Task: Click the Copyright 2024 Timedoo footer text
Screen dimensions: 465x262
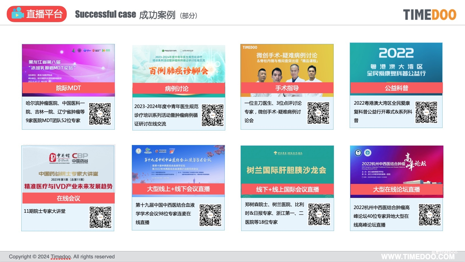Action: tap(62, 257)
